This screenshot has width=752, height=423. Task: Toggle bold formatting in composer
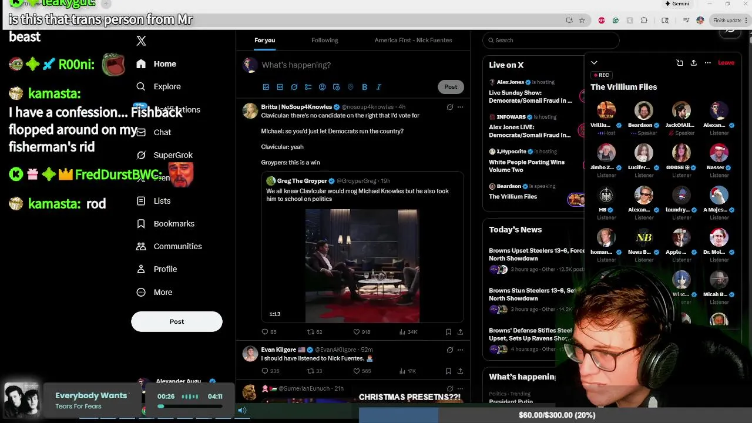pyautogui.click(x=364, y=87)
